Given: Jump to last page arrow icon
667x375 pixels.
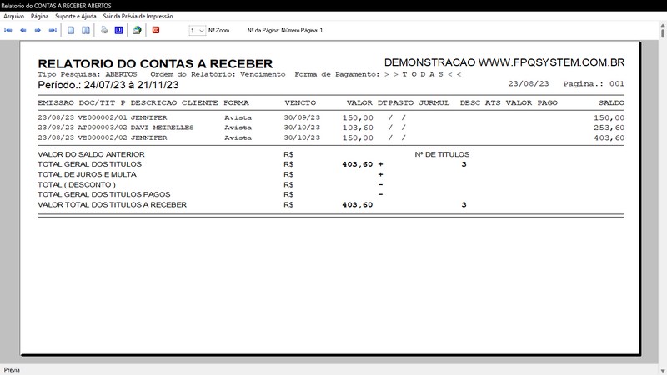Looking at the screenshot, I should (53, 30).
